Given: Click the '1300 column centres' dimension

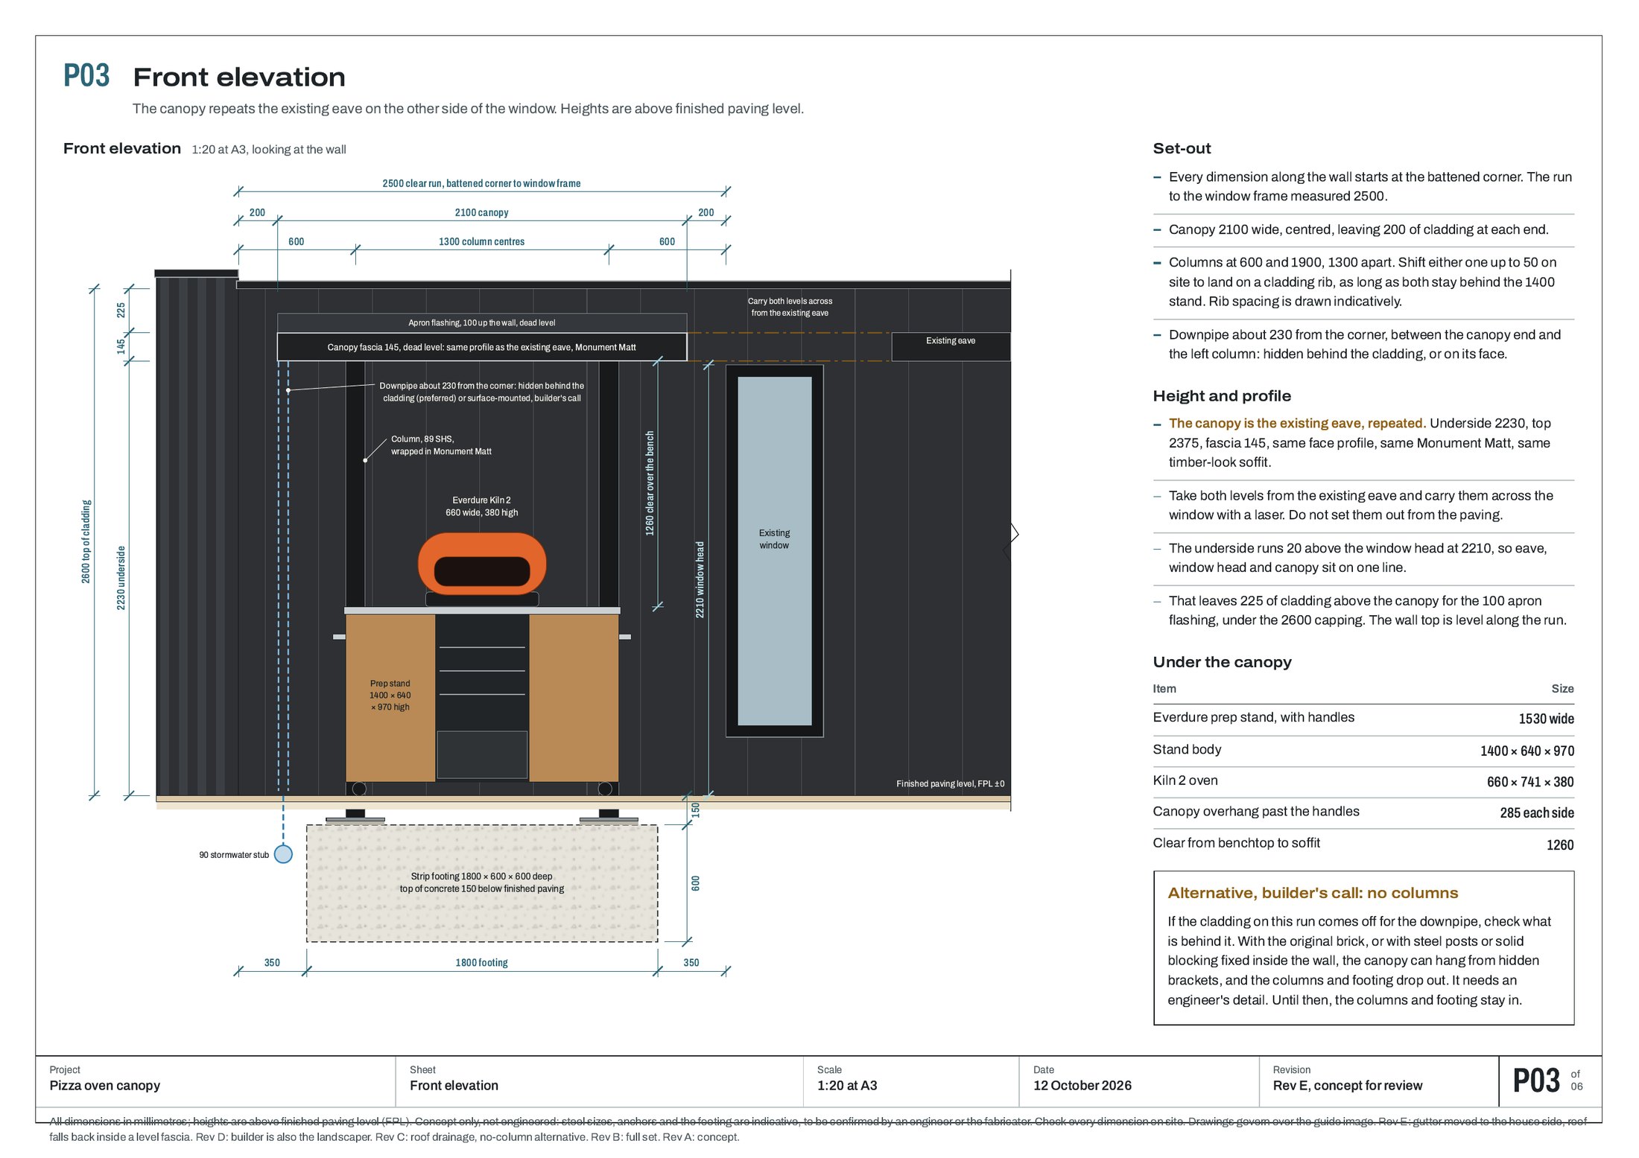Looking at the screenshot, I should (481, 241).
